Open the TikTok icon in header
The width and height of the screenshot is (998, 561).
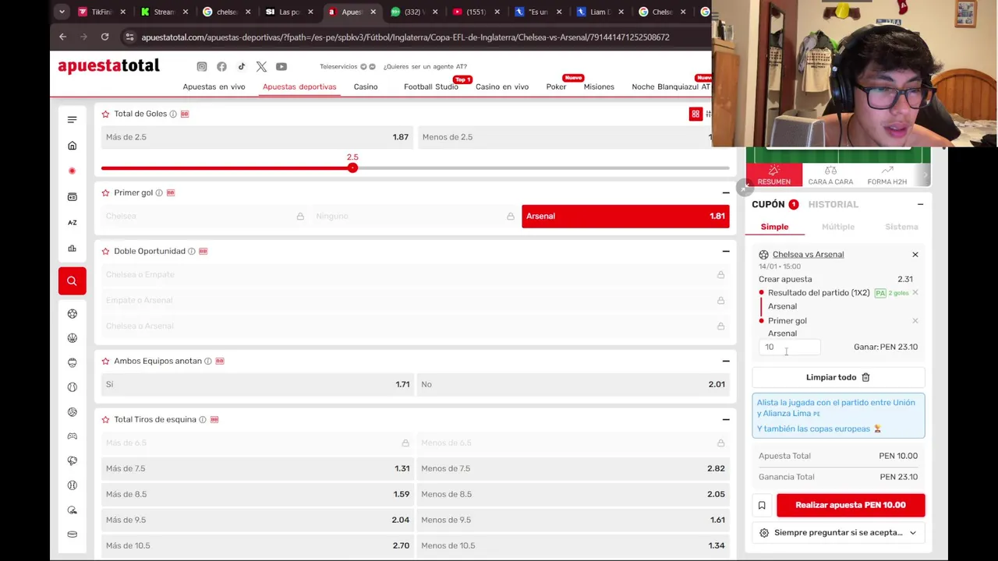(x=241, y=67)
